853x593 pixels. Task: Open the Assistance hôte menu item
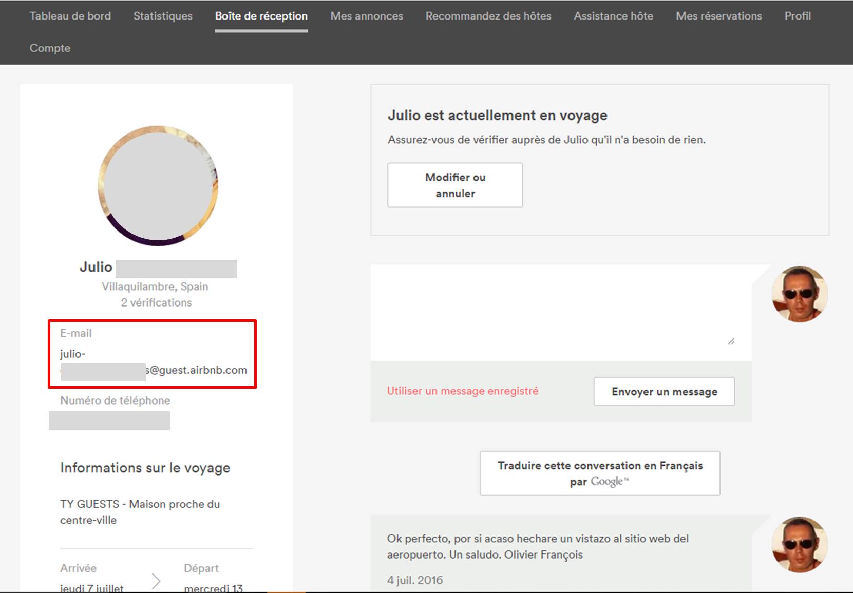pyautogui.click(x=613, y=16)
